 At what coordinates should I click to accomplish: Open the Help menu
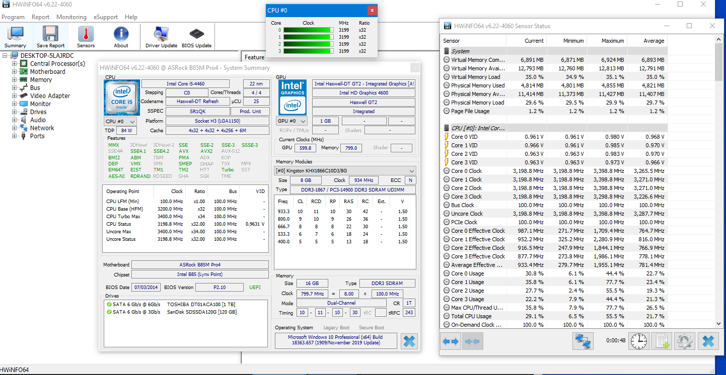pyautogui.click(x=131, y=17)
